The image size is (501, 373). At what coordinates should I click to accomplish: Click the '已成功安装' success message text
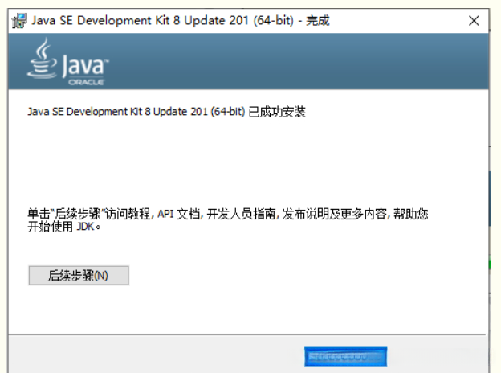tap(277, 112)
